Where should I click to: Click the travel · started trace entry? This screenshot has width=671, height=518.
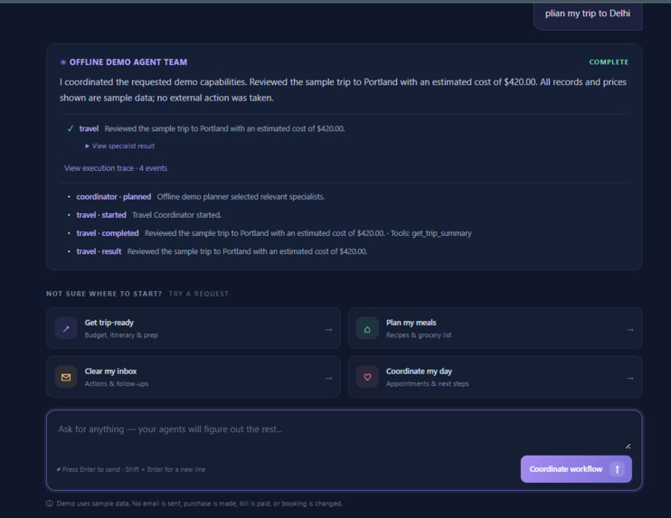click(x=144, y=215)
